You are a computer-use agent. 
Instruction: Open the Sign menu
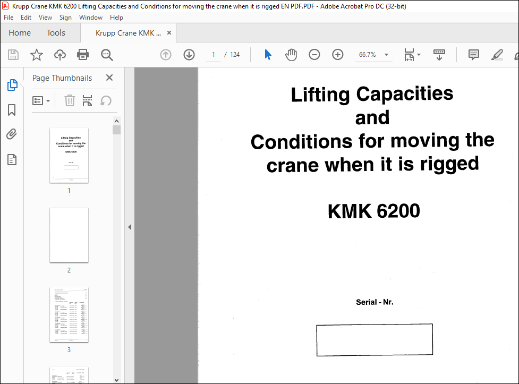pos(65,17)
